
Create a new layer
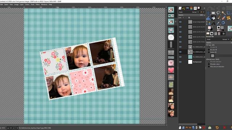[180, 127]
